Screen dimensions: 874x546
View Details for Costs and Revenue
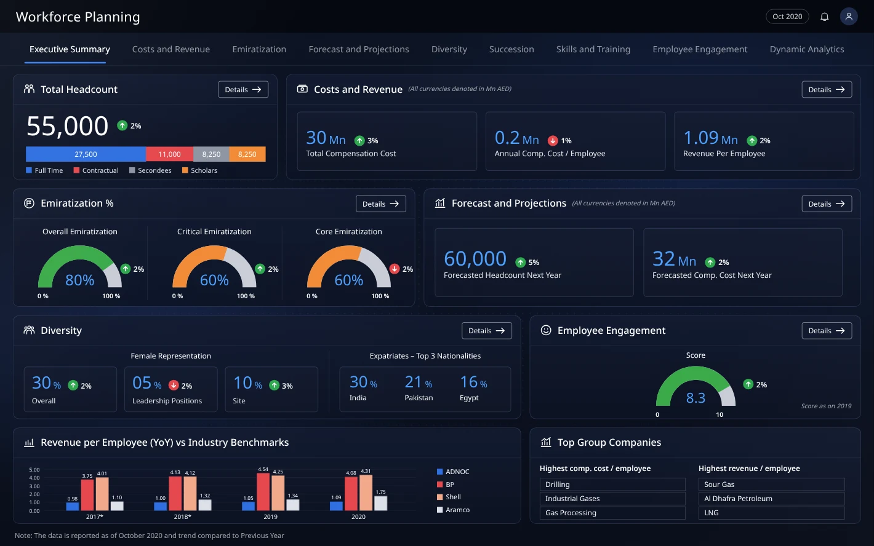point(827,89)
